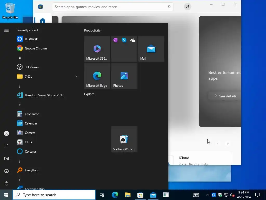Expand the Start menu hamburger

pyautogui.click(x=6, y=30)
